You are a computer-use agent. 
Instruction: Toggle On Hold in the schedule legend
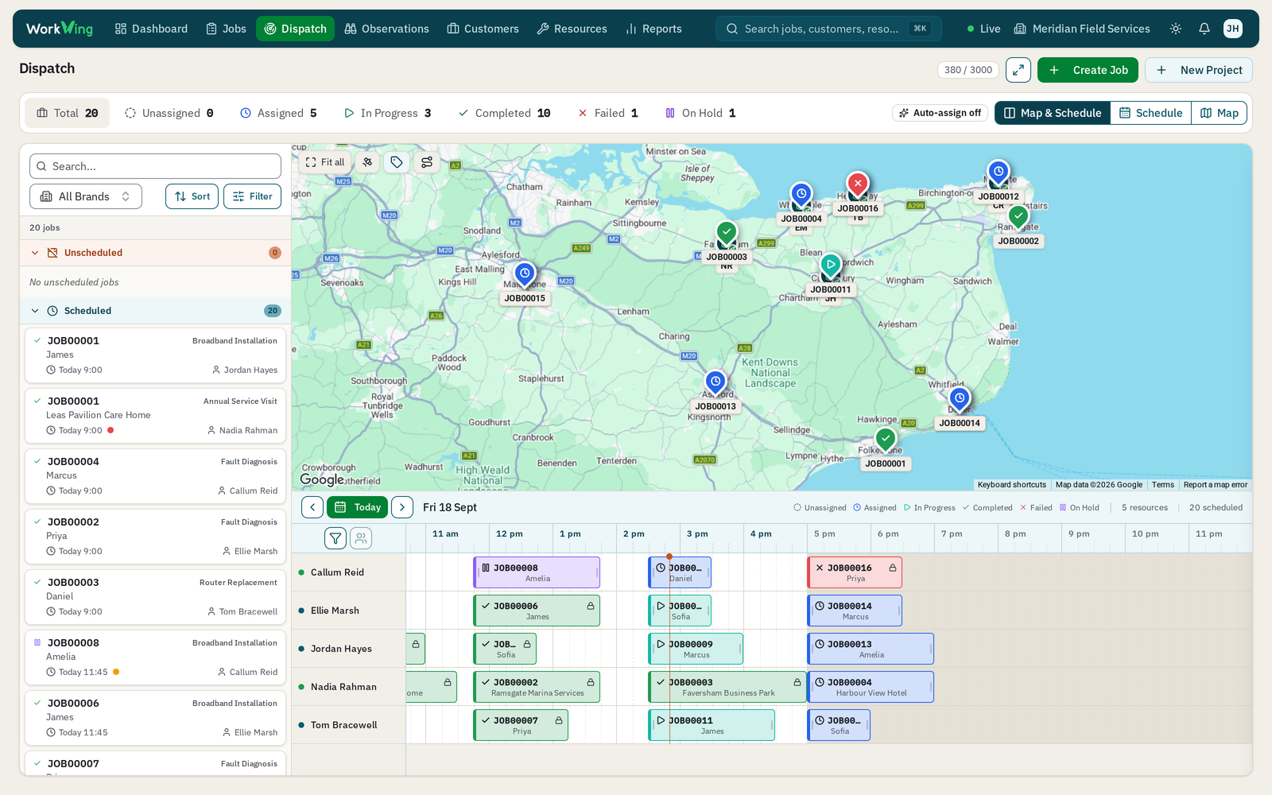(x=1080, y=507)
